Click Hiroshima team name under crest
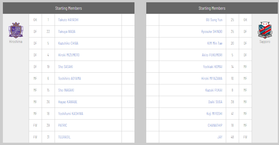 (x=16, y=42)
